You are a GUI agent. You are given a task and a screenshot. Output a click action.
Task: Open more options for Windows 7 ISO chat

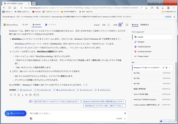click(170, 68)
